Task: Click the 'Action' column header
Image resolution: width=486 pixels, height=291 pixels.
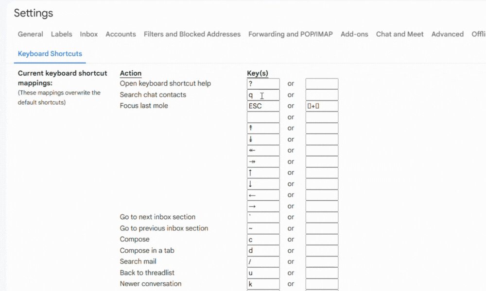Action: (130, 73)
